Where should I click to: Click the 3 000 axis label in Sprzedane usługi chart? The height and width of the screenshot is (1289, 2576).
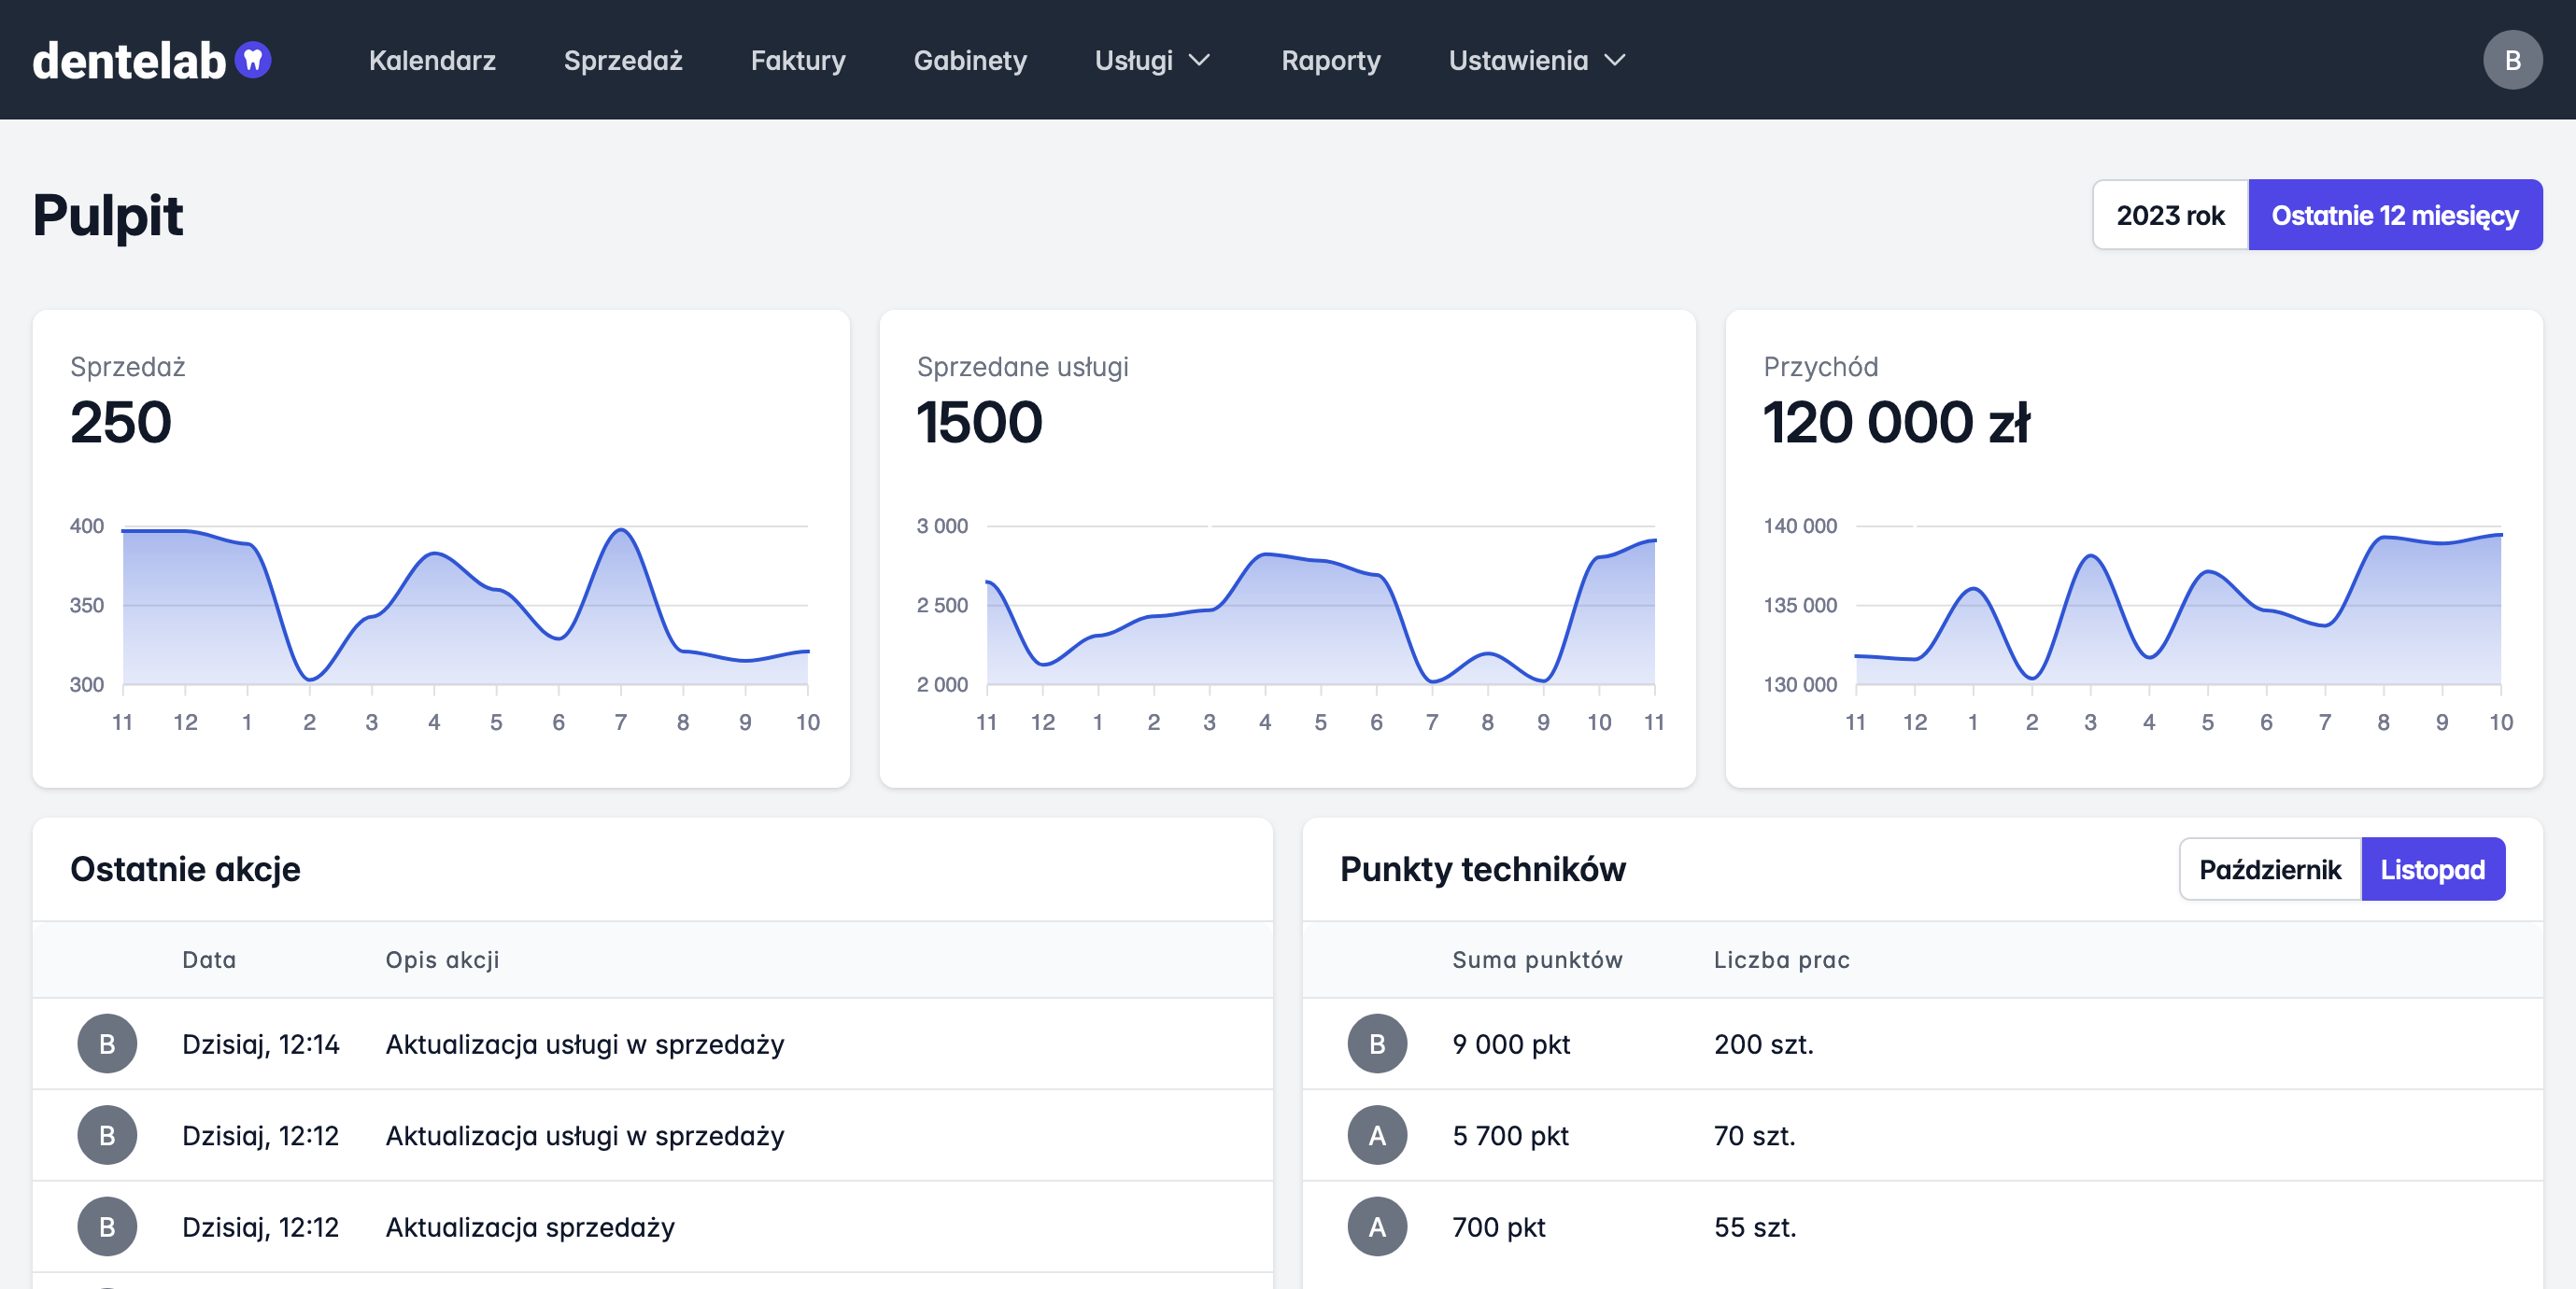pos(942,525)
